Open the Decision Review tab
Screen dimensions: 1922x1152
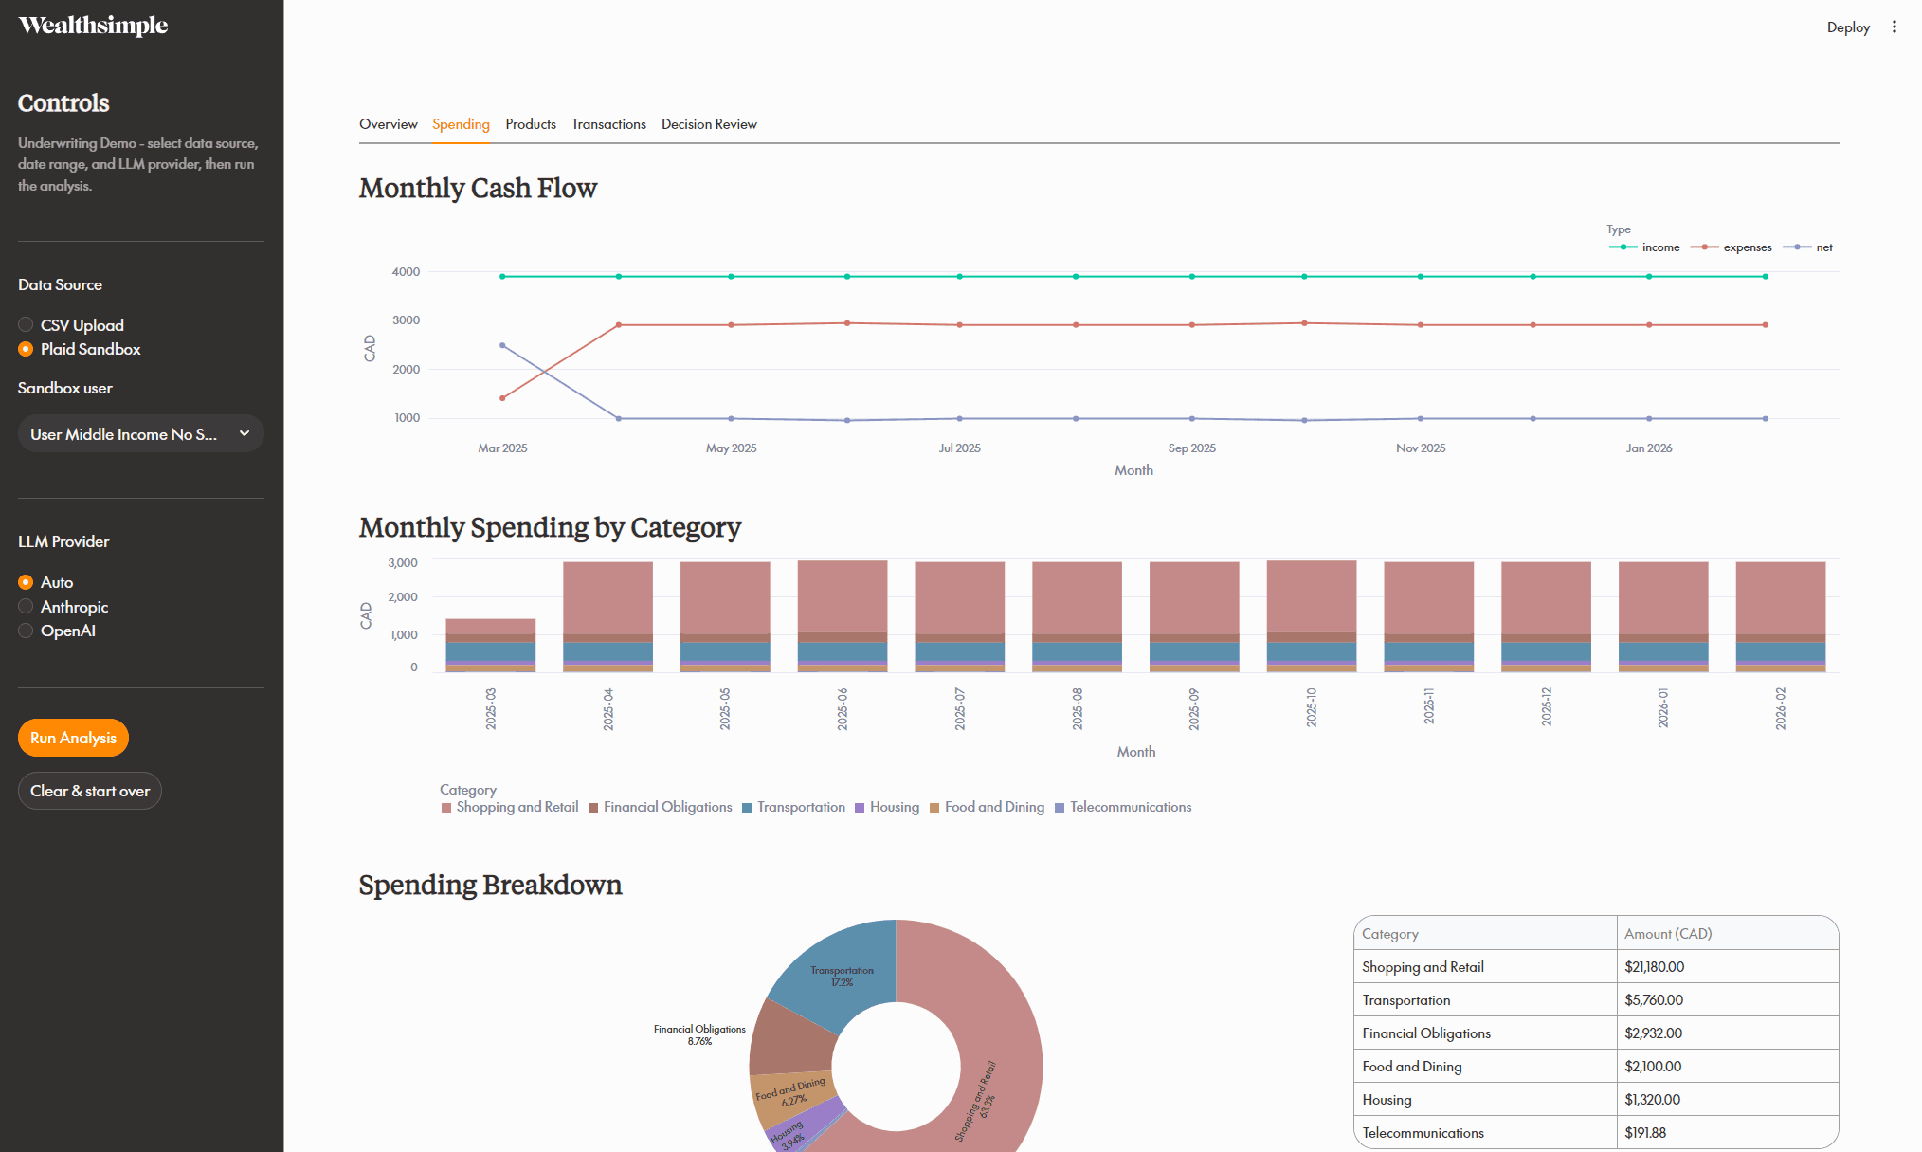(x=709, y=124)
